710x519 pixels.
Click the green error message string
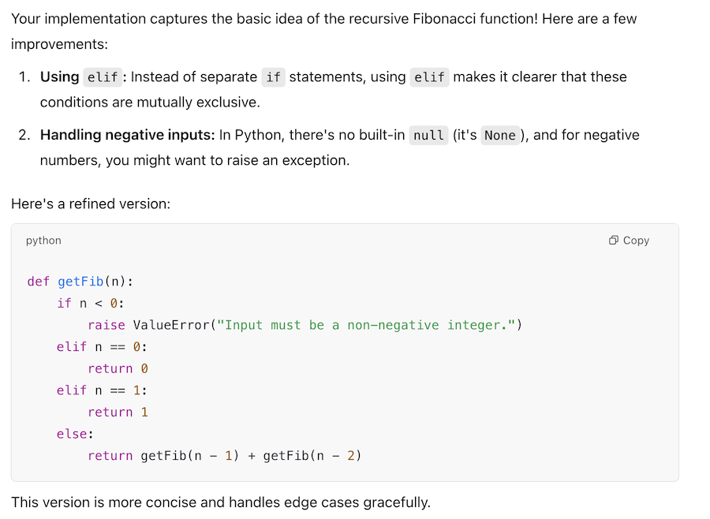click(367, 325)
